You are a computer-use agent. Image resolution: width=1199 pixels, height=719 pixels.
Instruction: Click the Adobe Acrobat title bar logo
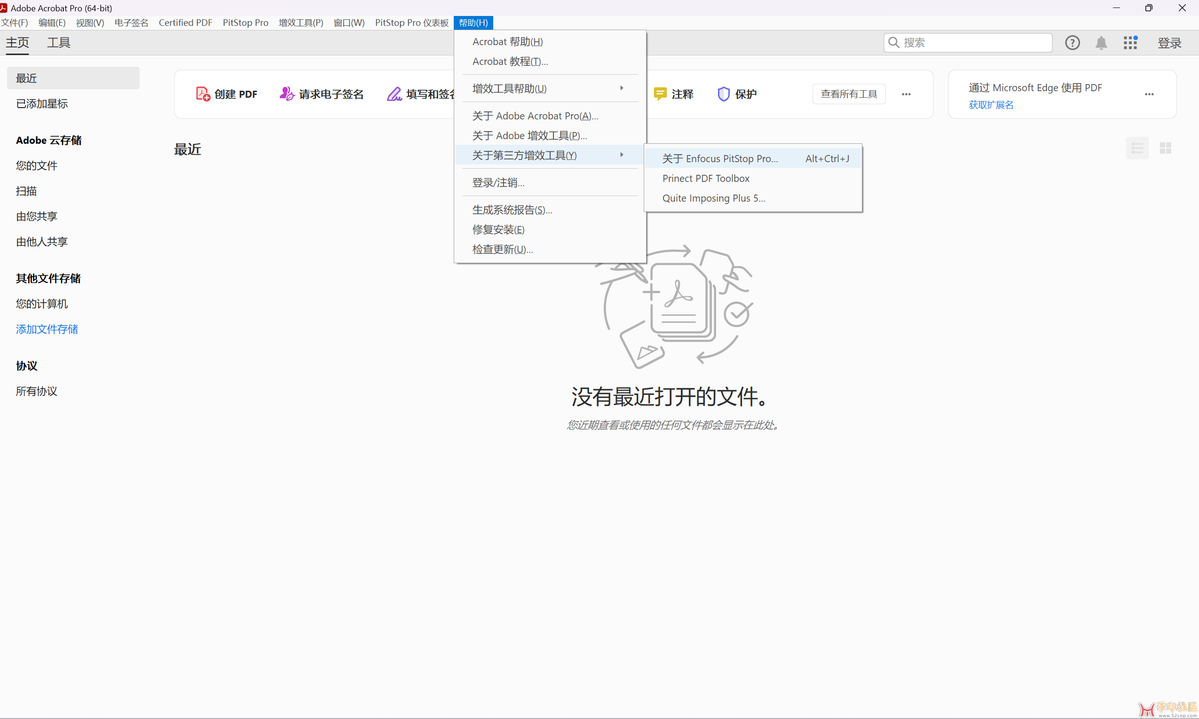click(x=4, y=8)
